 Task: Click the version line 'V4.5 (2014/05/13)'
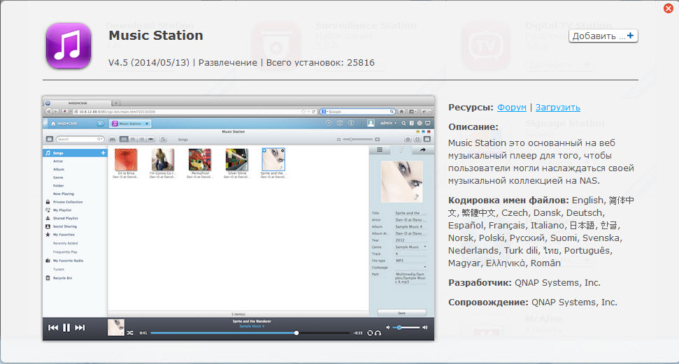coord(149,63)
